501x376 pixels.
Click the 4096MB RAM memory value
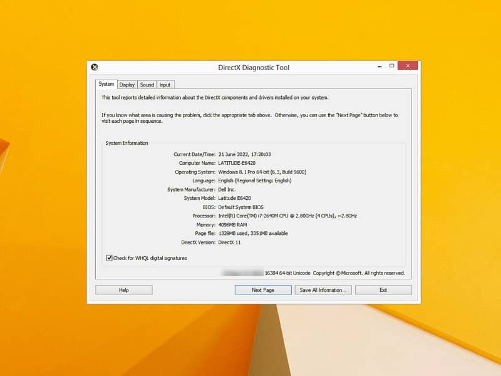234,224
